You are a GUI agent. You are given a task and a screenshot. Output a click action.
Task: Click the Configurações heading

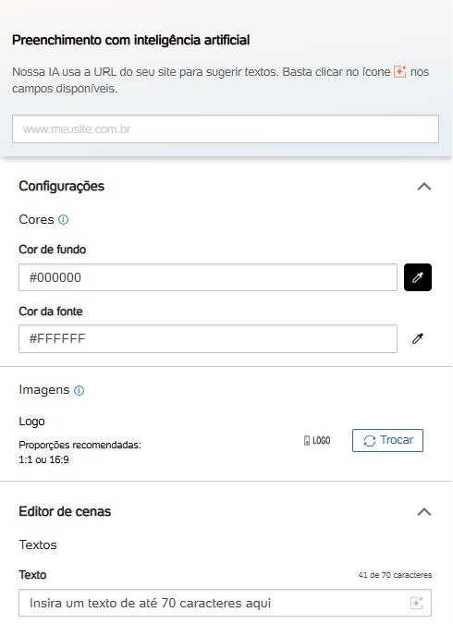click(x=61, y=186)
